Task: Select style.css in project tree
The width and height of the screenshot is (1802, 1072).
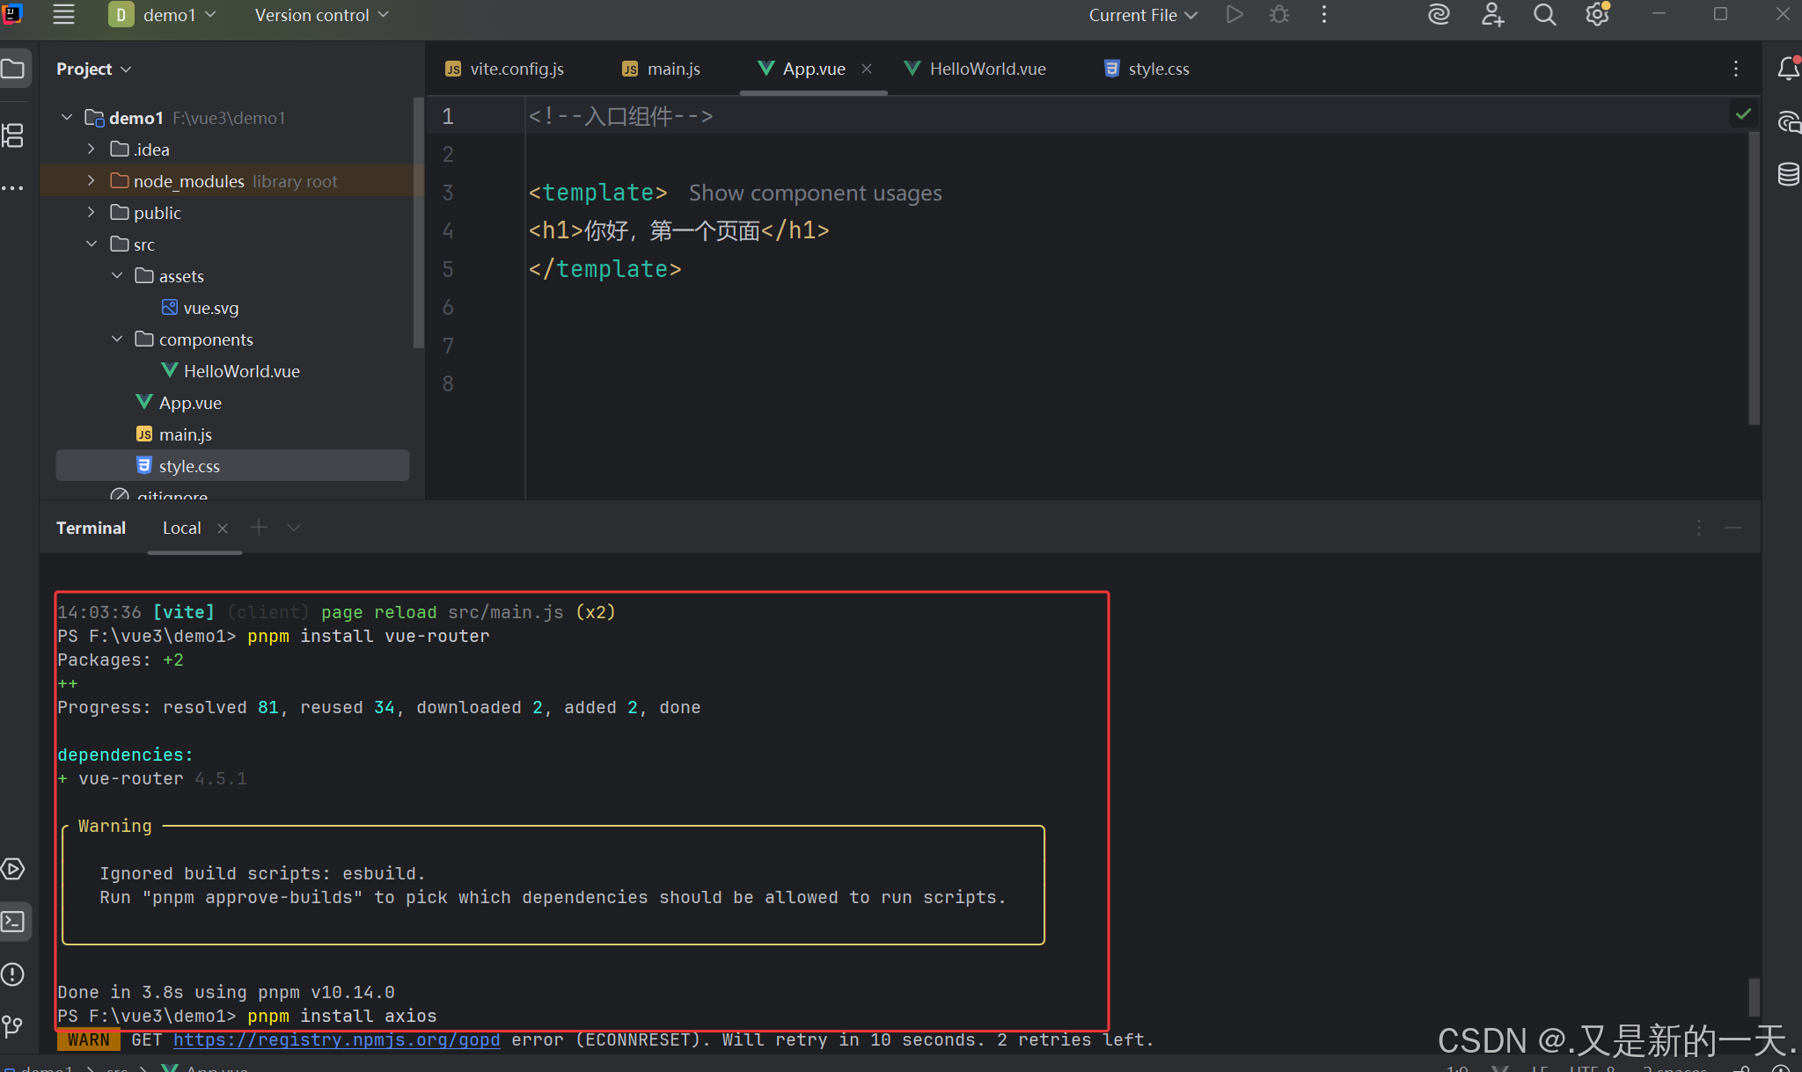Action: 232,466
